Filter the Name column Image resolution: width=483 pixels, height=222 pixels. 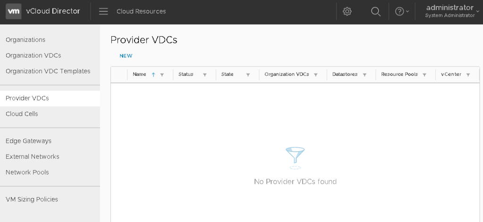[162, 75]
